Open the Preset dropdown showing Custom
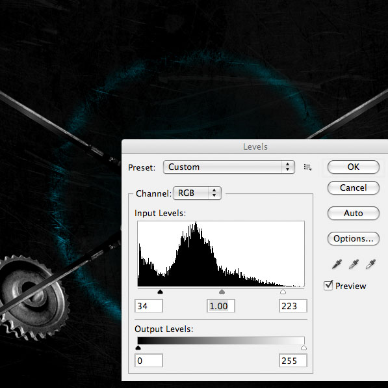The image size is (388, 388). tap(229, 167)
